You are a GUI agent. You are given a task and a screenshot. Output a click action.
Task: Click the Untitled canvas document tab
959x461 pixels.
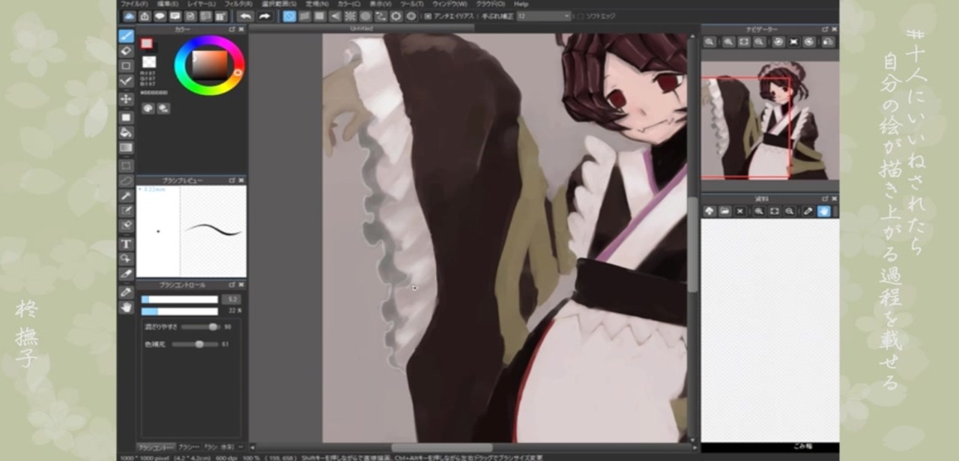361,28
